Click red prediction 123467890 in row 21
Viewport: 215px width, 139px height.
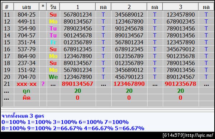tap(129, 84)
